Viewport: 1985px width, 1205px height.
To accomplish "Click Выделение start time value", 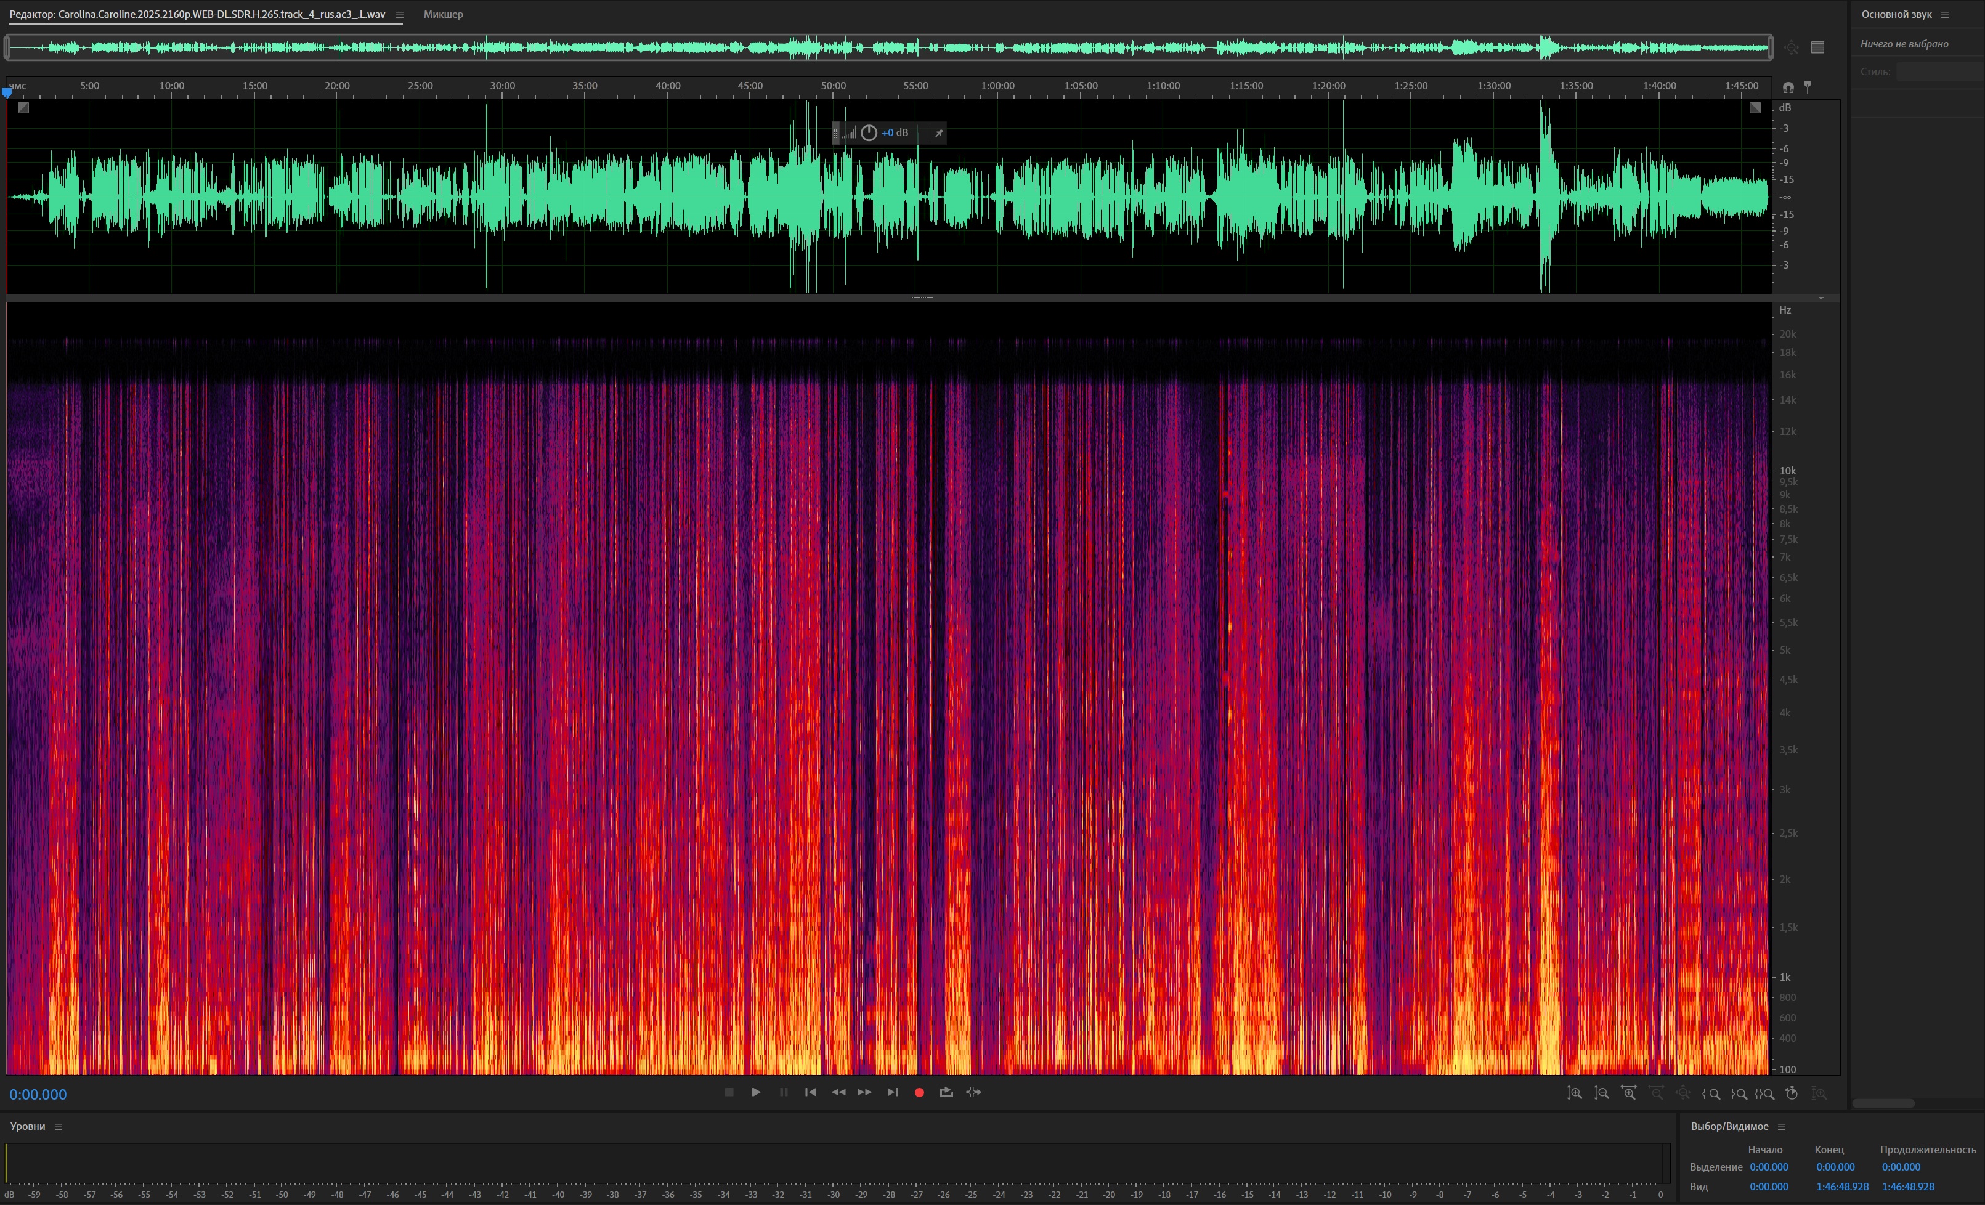I will pos(1768,1166).
